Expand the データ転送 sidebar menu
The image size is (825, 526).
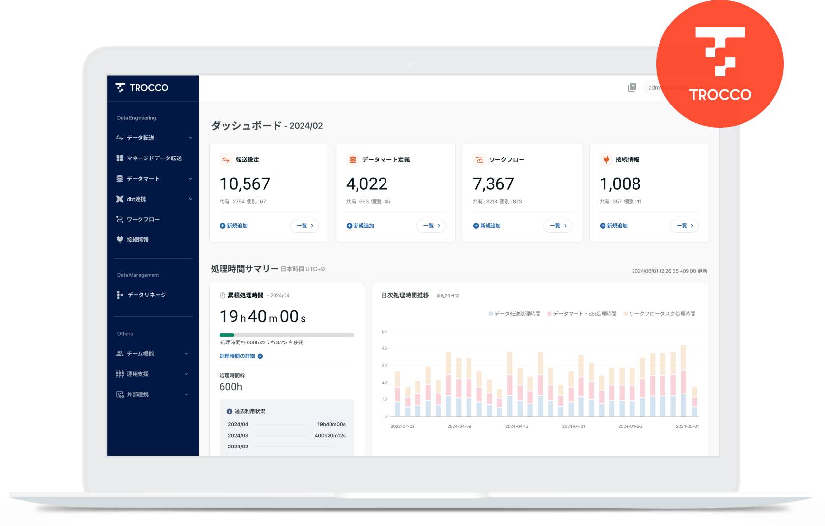pos(191,138)
